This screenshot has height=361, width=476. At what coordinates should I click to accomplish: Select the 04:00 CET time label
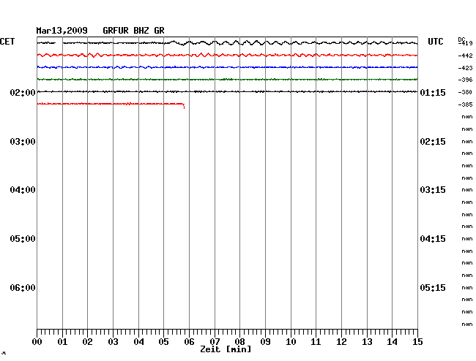coord(23,190)
